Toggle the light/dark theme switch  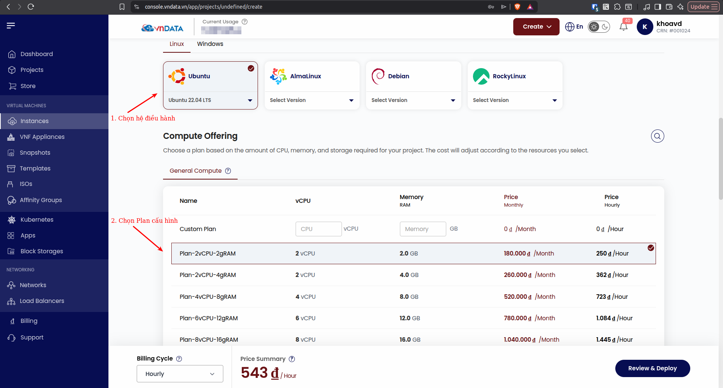599,27
